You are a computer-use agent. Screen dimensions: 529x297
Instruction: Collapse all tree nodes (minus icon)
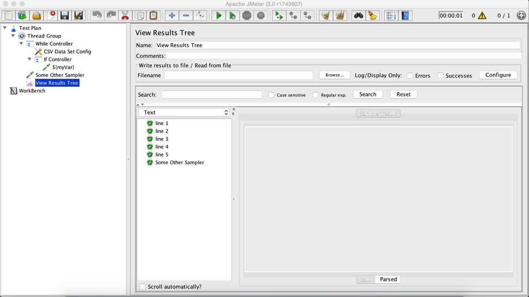[x=186, y=16]
